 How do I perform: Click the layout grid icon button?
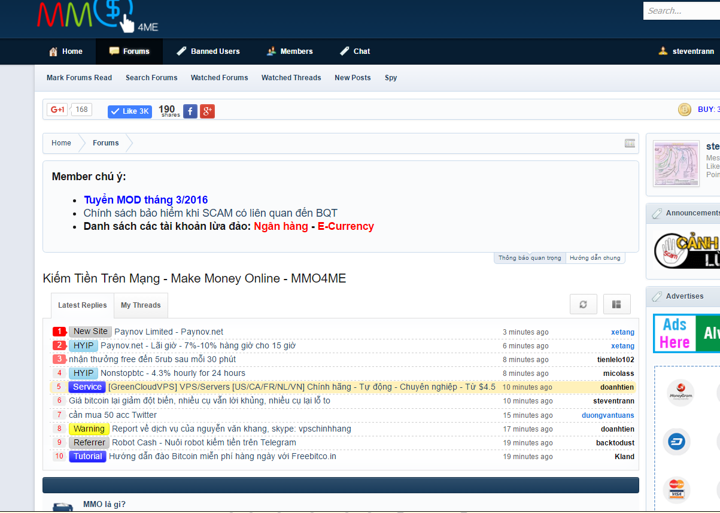pyautogui.click(x=616, y=304)
